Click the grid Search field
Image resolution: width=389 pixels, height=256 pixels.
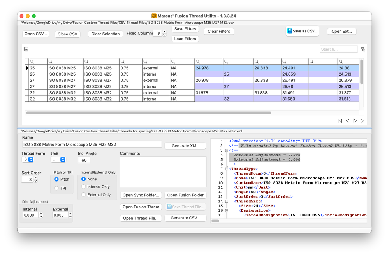(x=339, y=49)
